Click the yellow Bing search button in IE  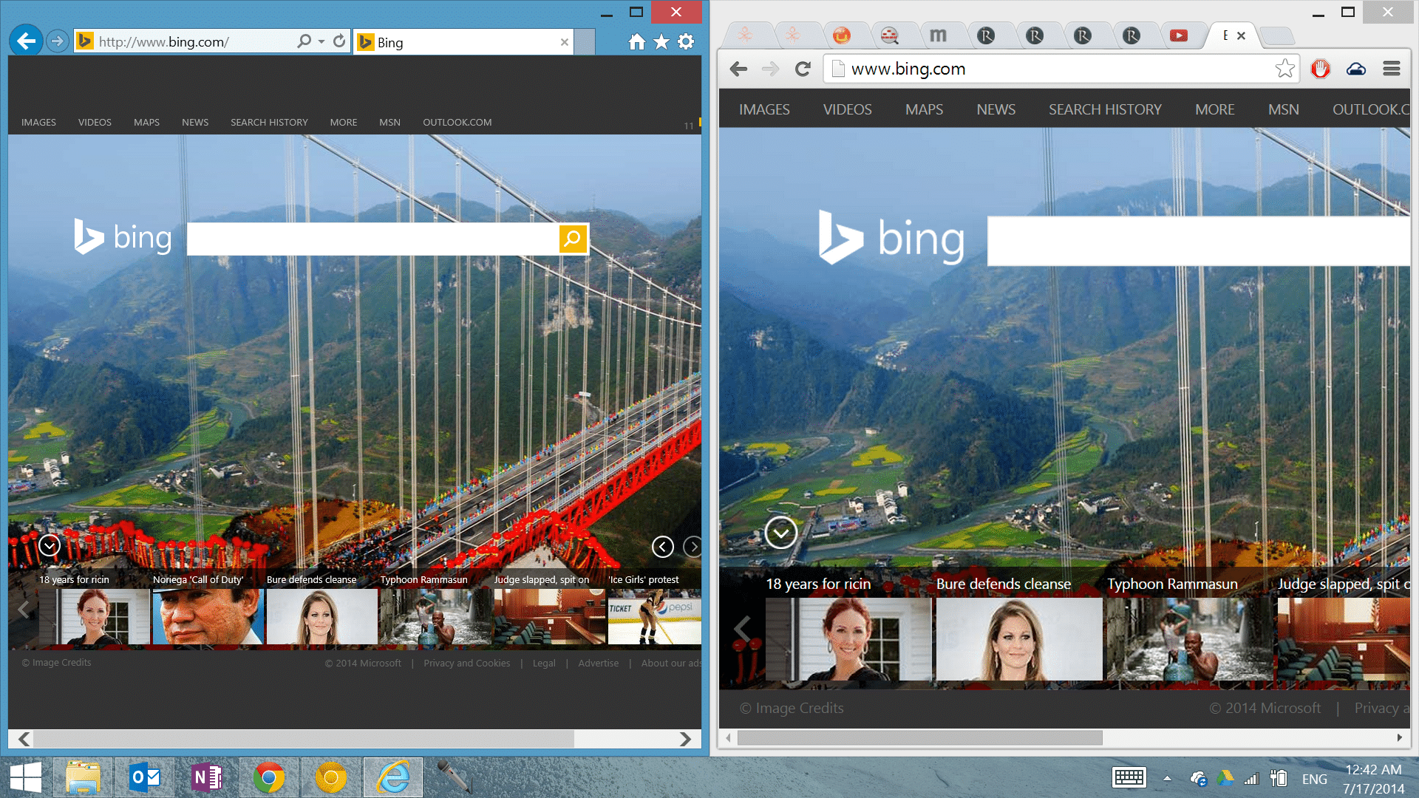point(573,239)
